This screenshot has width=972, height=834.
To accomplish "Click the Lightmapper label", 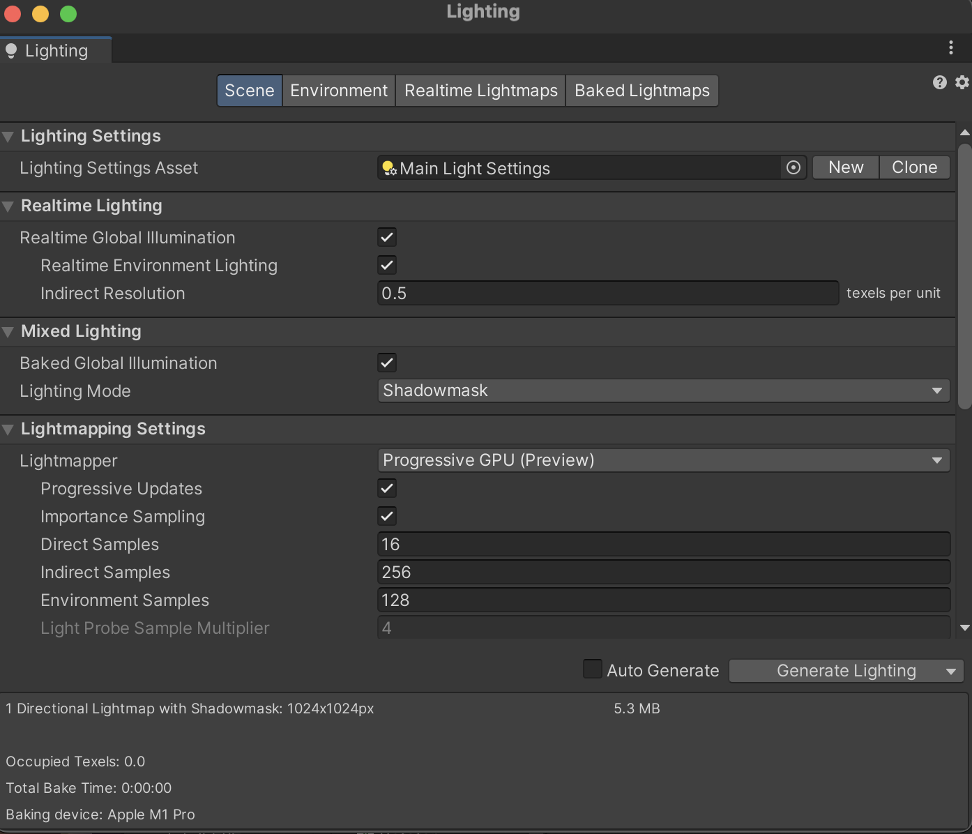I will point(68,461).
